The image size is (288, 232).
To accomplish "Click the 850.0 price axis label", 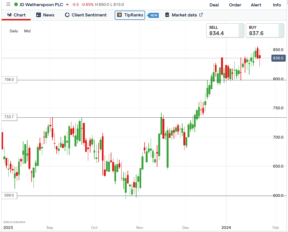I will [x=278, y=50].
